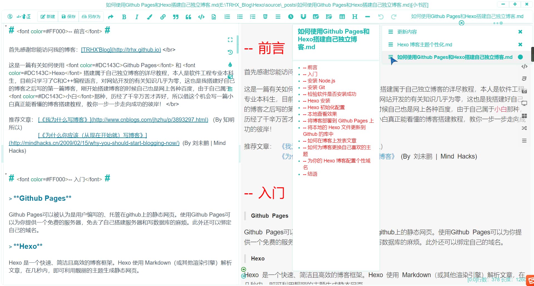Click the 保存 save button

pos(69,17)
